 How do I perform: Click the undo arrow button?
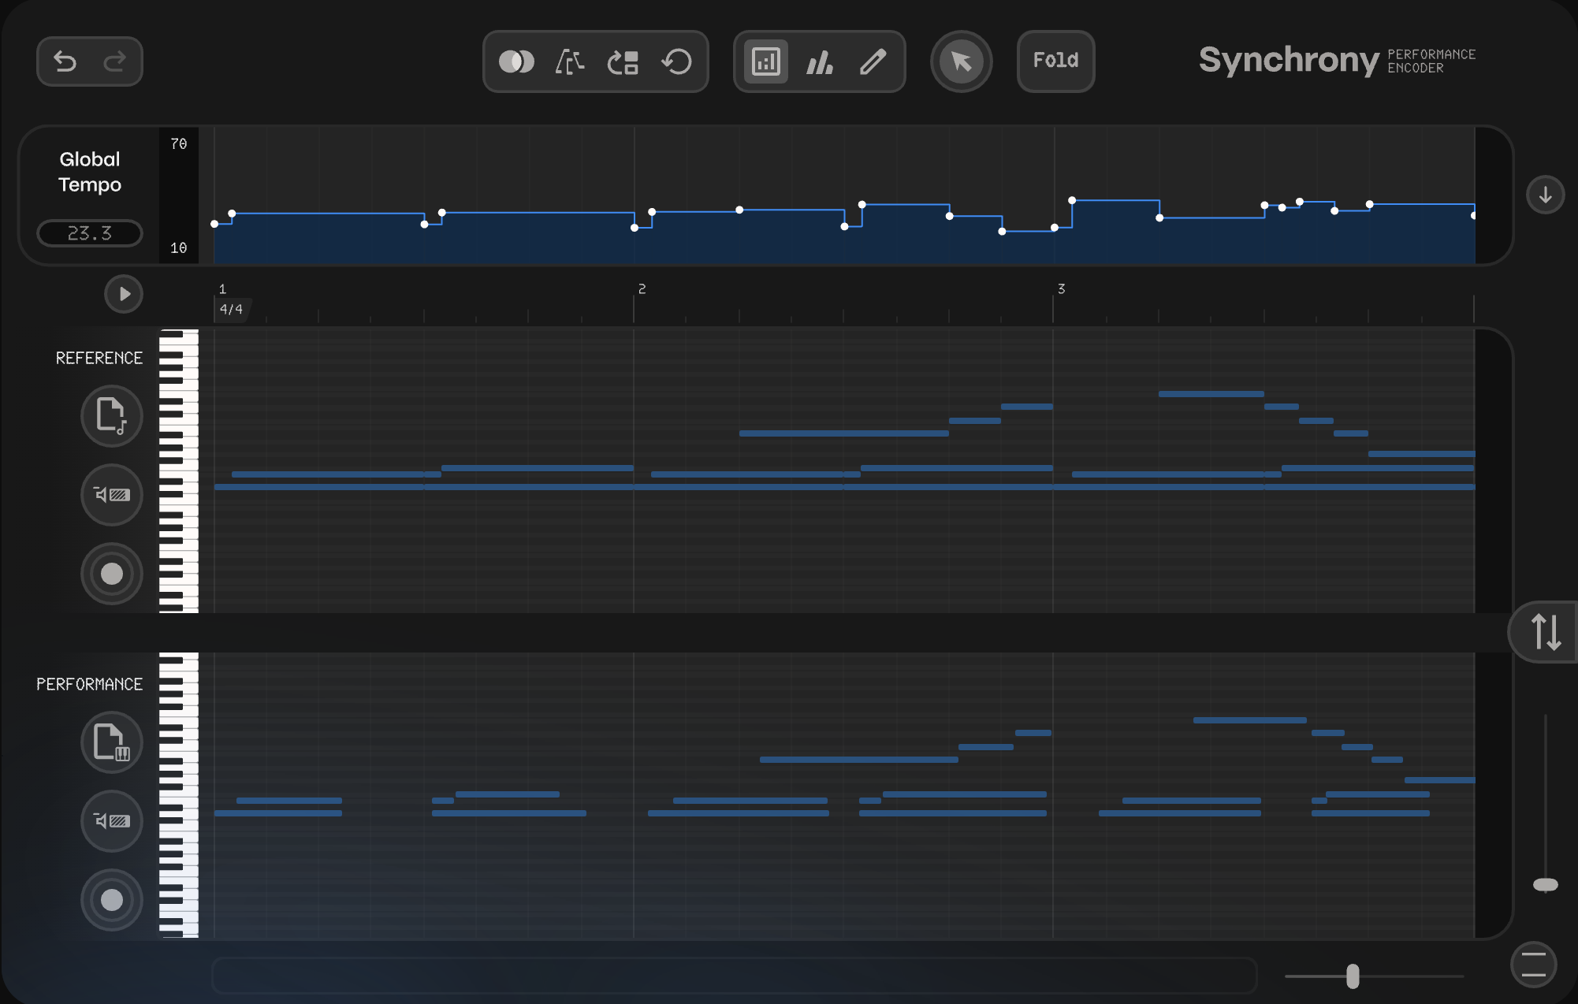point(65,61)
